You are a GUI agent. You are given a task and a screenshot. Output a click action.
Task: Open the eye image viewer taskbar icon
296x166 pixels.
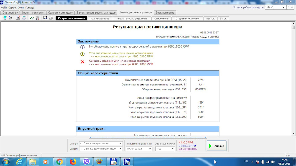[99, 162]
